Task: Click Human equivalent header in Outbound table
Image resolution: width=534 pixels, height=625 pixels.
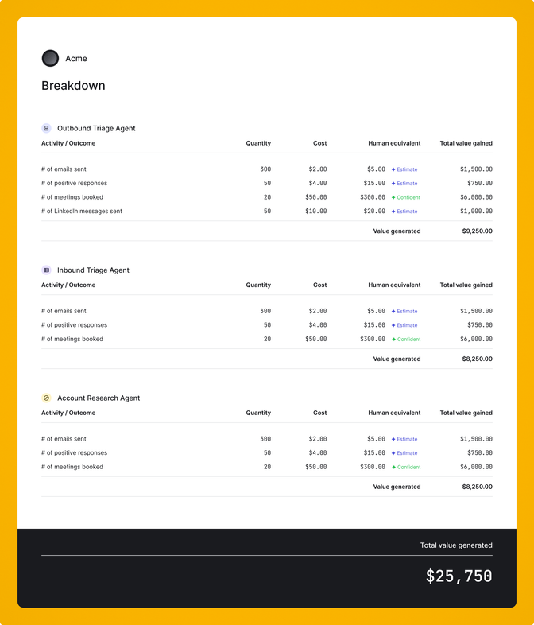Action: pyautogui.click(x=394, y=143)
